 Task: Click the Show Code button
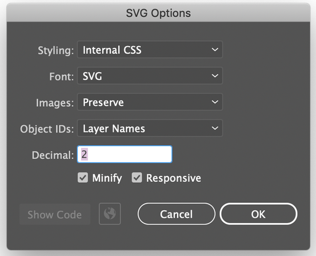(x=55, y=214)
